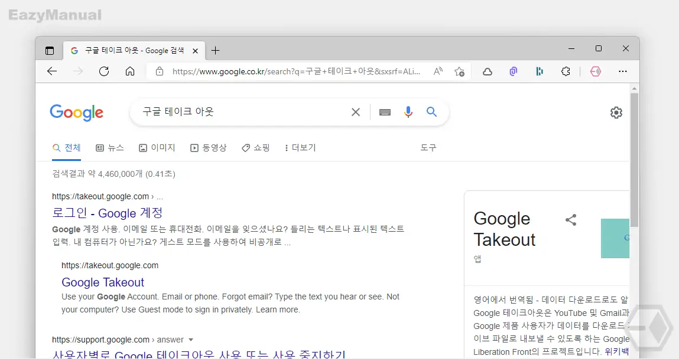Switch to the 이미지 tab
The height and width of the screenshot is (359, 679).
pyautogui.click(x=157, y=148)
